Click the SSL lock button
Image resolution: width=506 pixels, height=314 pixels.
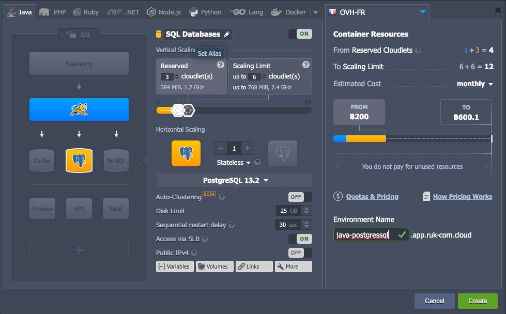(79, 35)
